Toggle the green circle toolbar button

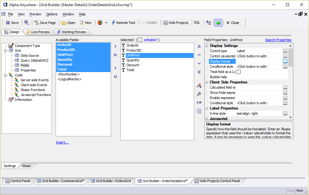[218, 23]
